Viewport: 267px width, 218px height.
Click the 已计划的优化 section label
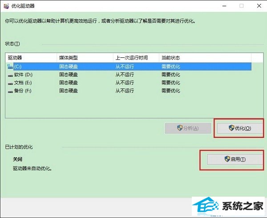tap(19, 147)
